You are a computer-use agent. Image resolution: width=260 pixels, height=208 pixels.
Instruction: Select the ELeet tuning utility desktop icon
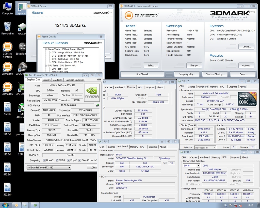pyautogui.click(x=21, y=49)
